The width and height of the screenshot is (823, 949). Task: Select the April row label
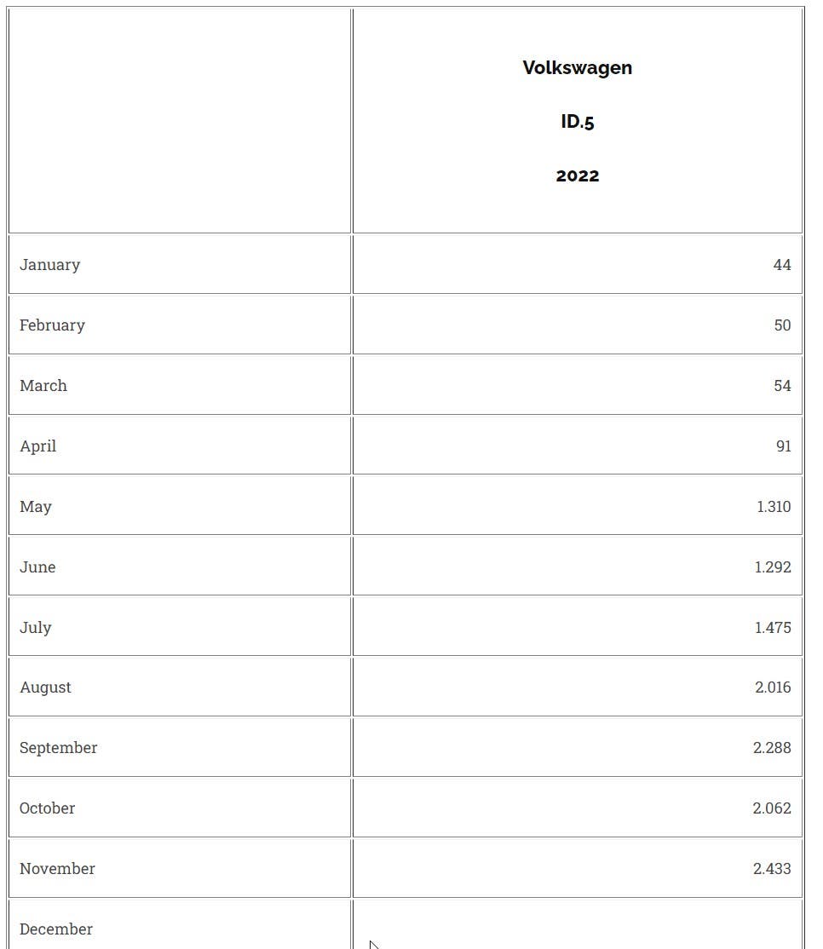point(38,446)
